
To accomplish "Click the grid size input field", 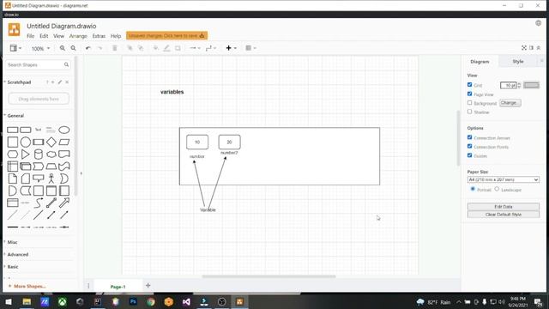I will point(509,85).
